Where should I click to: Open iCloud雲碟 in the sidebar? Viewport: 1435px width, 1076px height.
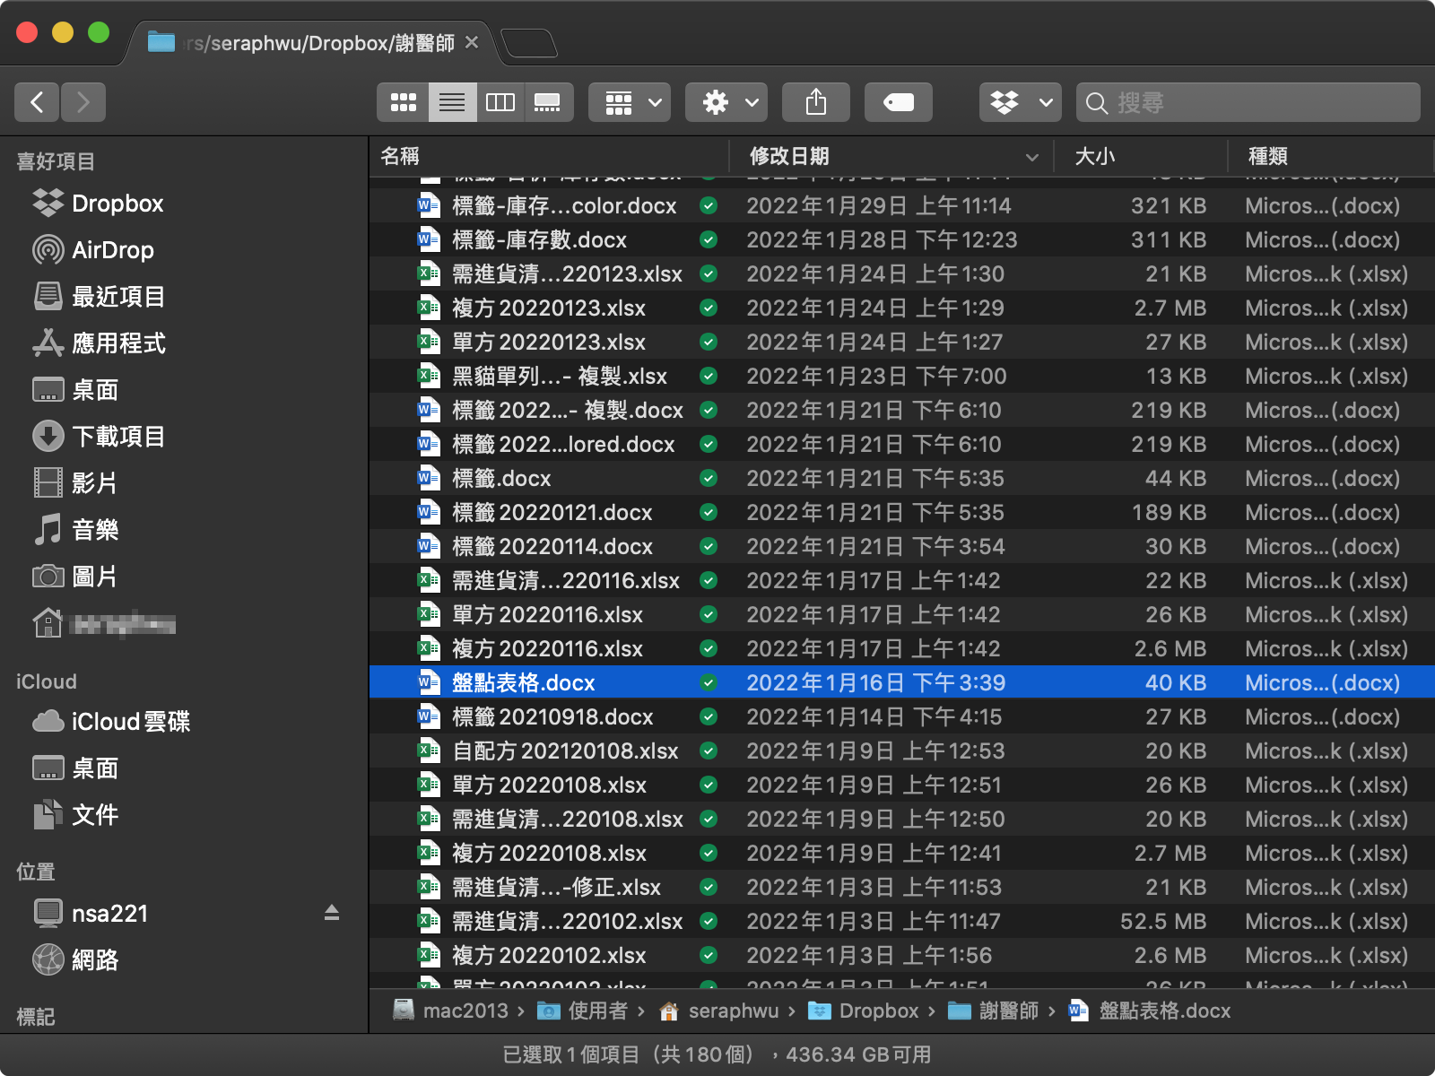tap(130, 722)
